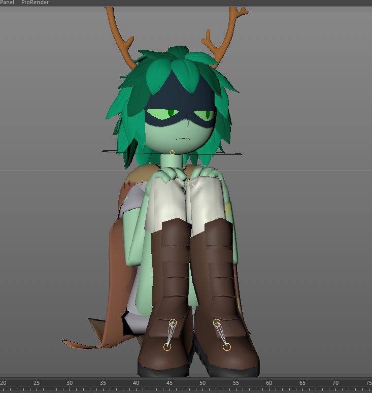Screen dimensions: 372x393
Task: Select the lower joint circle on the left boot
Action: 167,347
